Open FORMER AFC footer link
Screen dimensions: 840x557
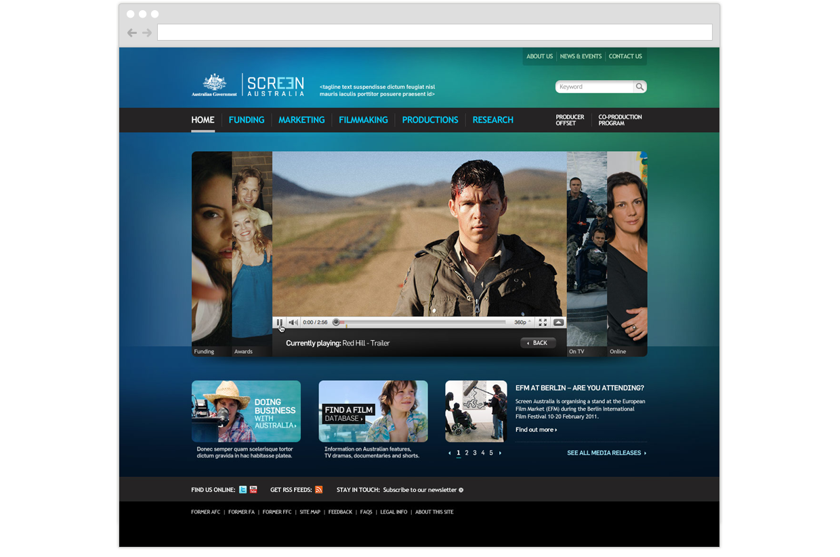coord(206,512)
